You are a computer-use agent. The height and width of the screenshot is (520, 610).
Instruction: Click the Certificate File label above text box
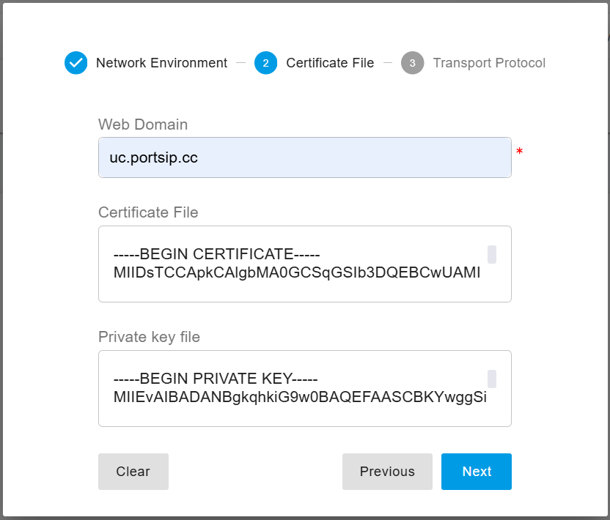[x=148, y=212]
